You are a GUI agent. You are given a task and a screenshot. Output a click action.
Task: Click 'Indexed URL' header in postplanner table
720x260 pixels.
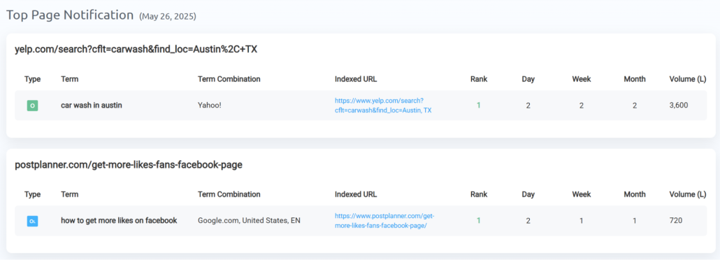[x=356, y=194]
